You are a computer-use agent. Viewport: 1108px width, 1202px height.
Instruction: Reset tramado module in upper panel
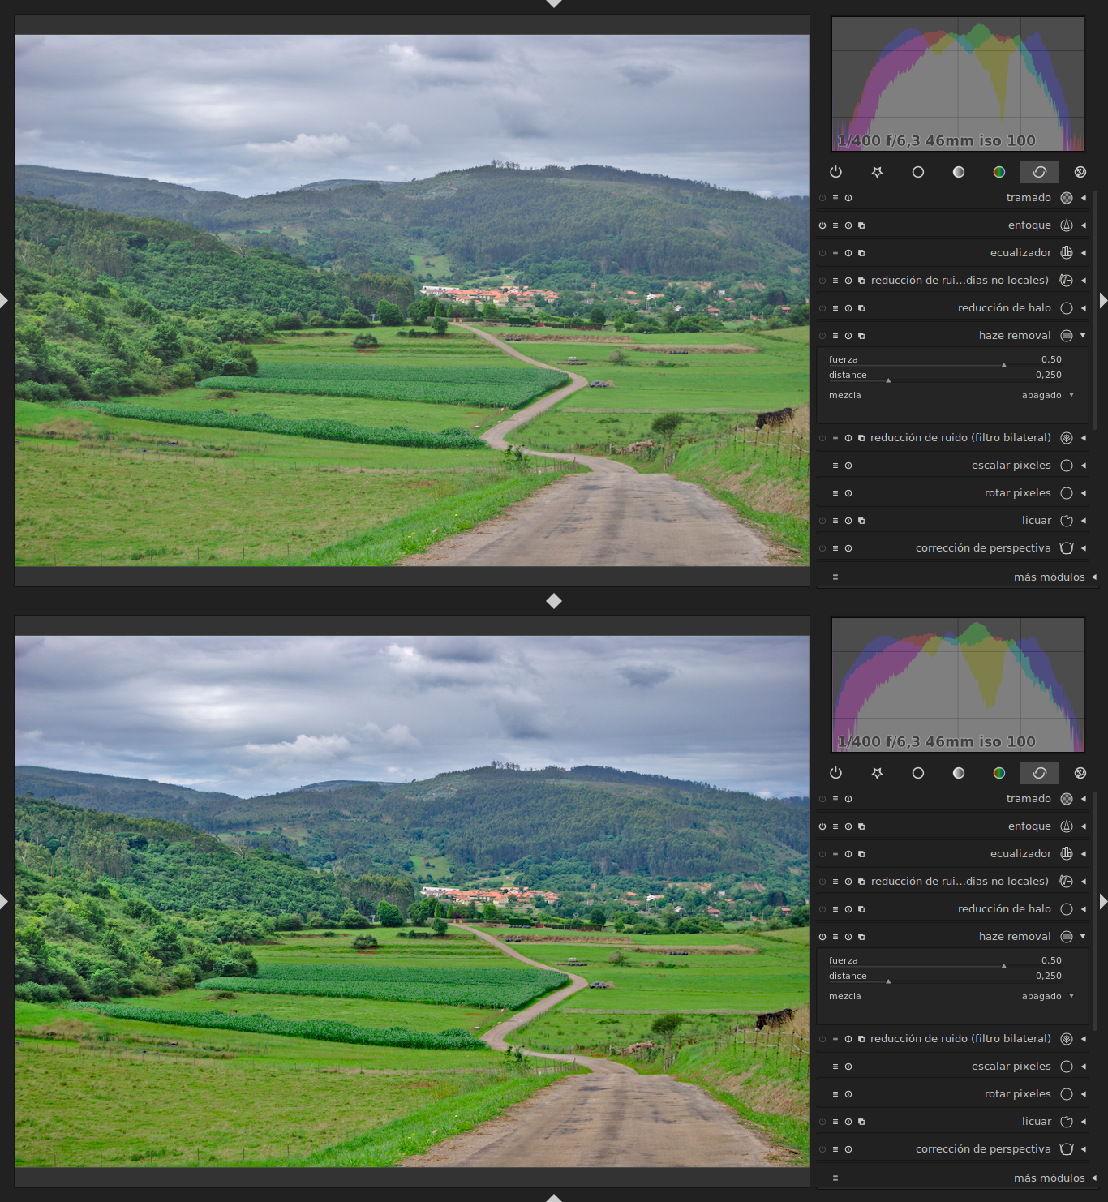(x=848, y=198)
